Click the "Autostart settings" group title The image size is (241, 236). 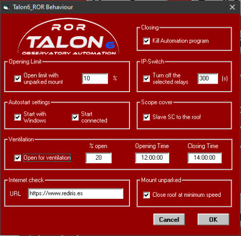coord(29,102)
